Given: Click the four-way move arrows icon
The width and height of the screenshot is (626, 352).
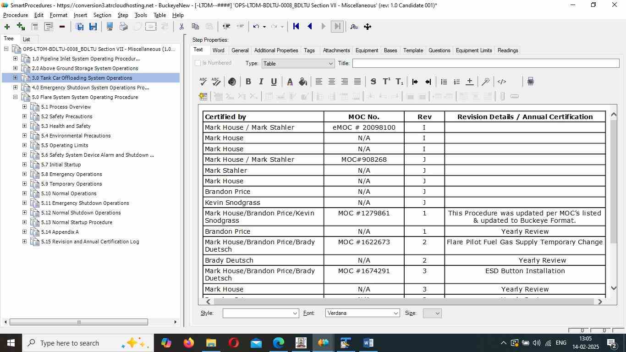Looking at the screenshot, I should pos(368,27).
